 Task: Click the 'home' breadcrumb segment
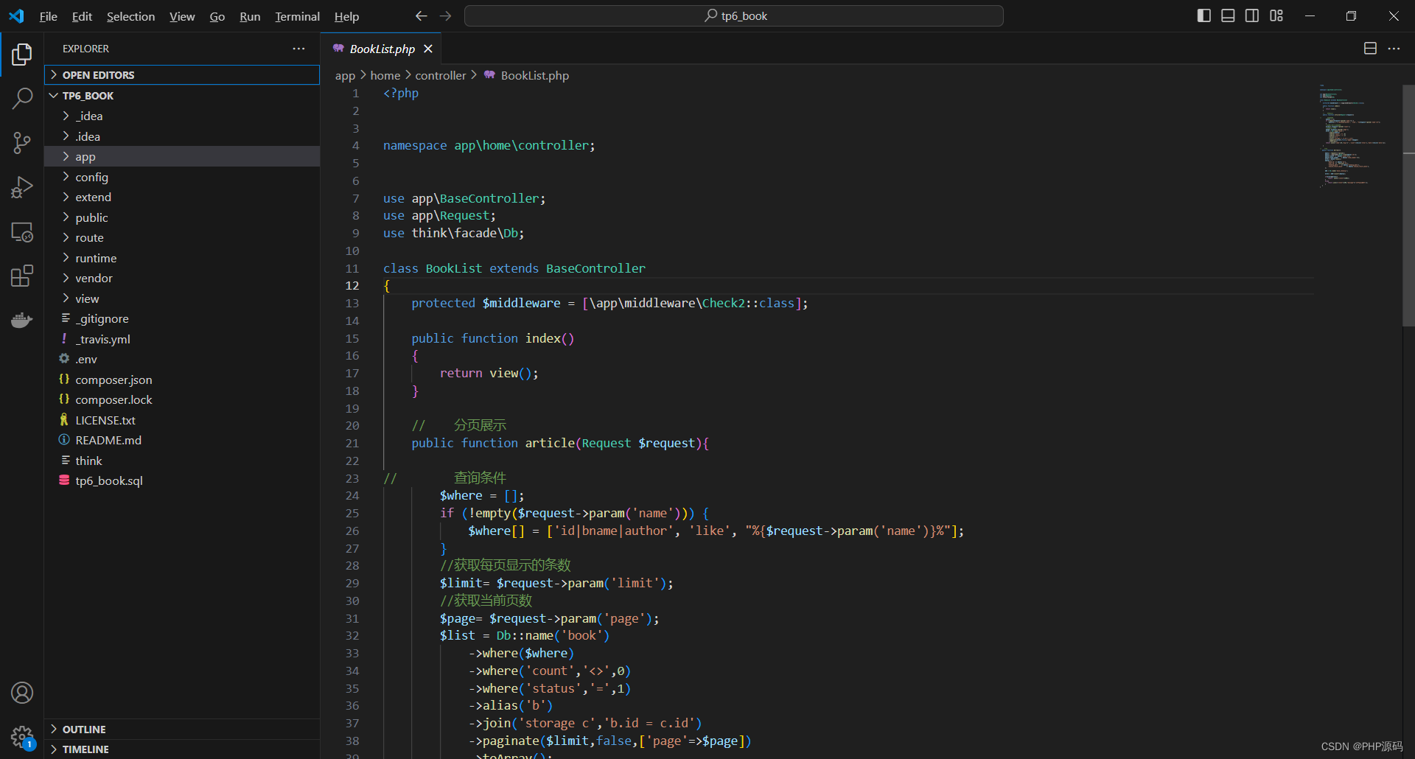(385, 75)
